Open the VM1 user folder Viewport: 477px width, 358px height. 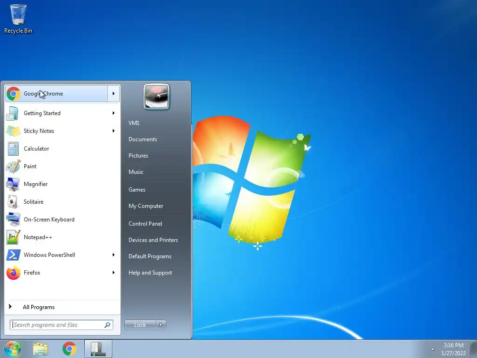pyautogui.click(x=134, y=123)
